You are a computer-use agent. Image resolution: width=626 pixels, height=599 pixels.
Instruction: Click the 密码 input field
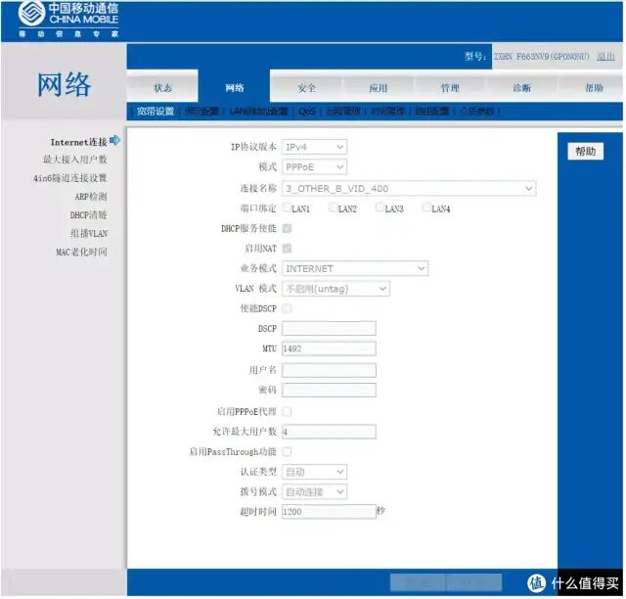[329, 390]
